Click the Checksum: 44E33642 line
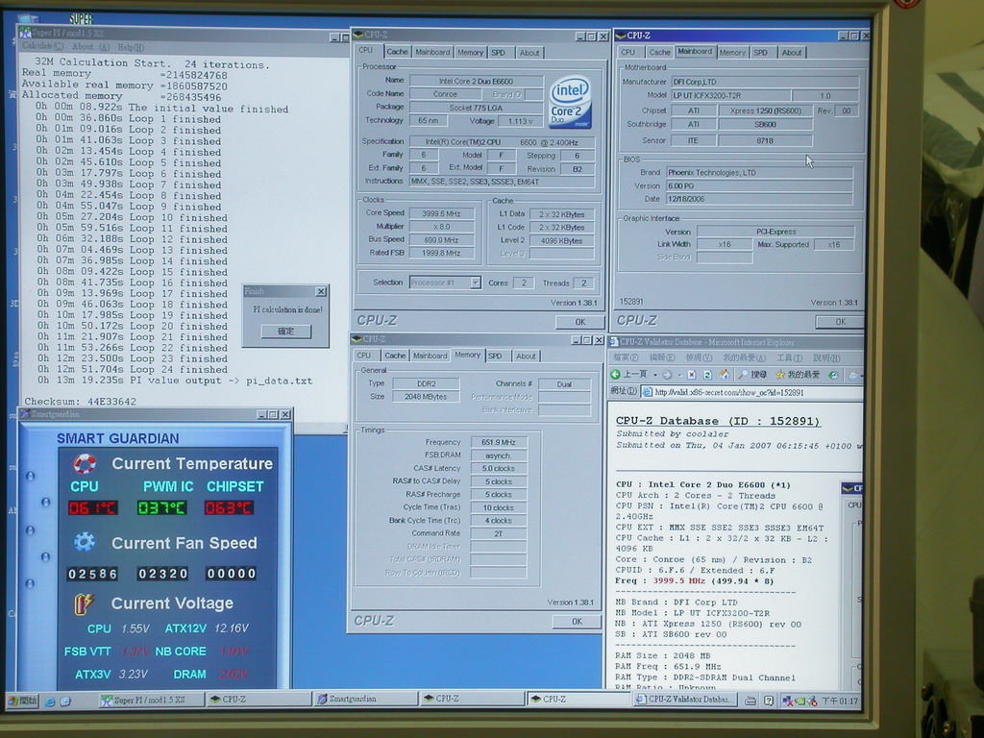 coord(81,402)
